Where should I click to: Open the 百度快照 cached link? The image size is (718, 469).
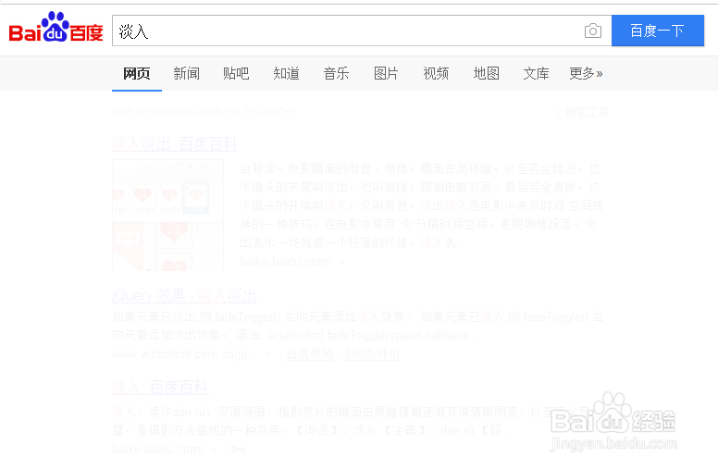click(x=310, y=354)
